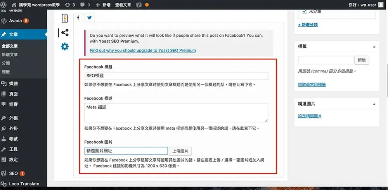This screenshot has height=190, width=388.
Task: Follow Find out why upgrade to Yoast Premium link
Action: coord(143,50)
